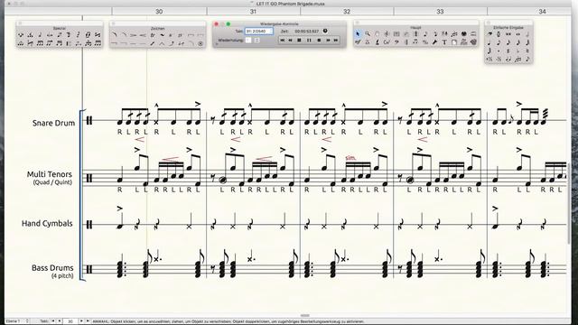Click the Bass Drums staff name

click(52, 268)
